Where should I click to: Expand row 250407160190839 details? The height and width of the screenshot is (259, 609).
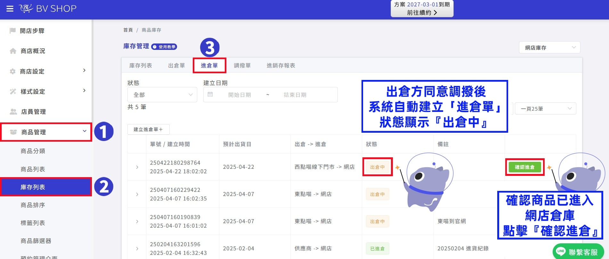pos(137,222)
